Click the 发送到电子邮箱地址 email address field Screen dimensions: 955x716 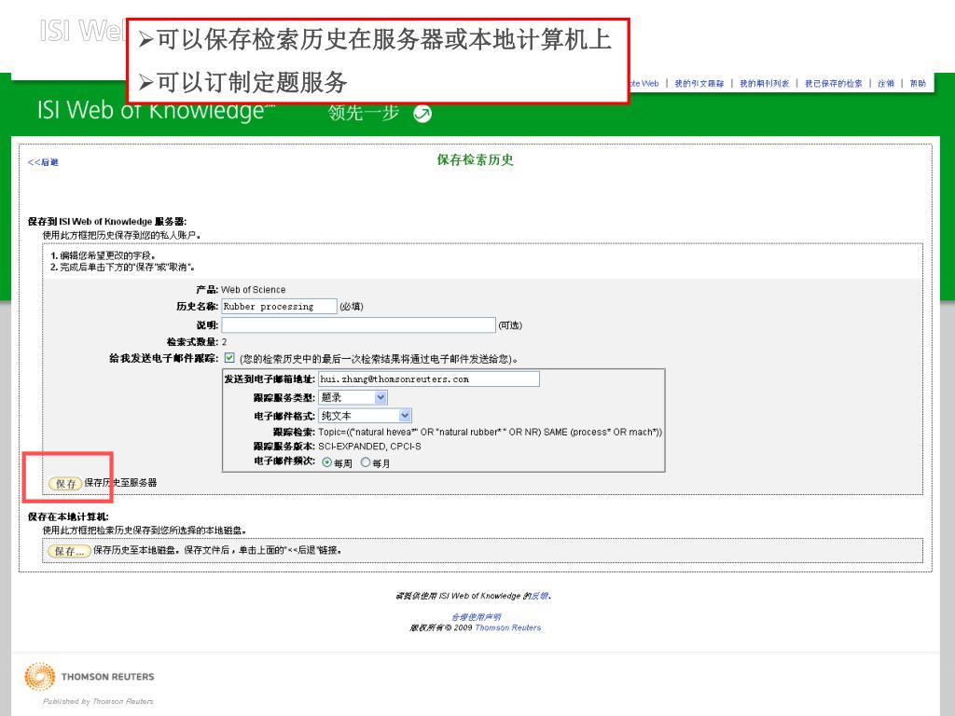click(x=429, y=379)
